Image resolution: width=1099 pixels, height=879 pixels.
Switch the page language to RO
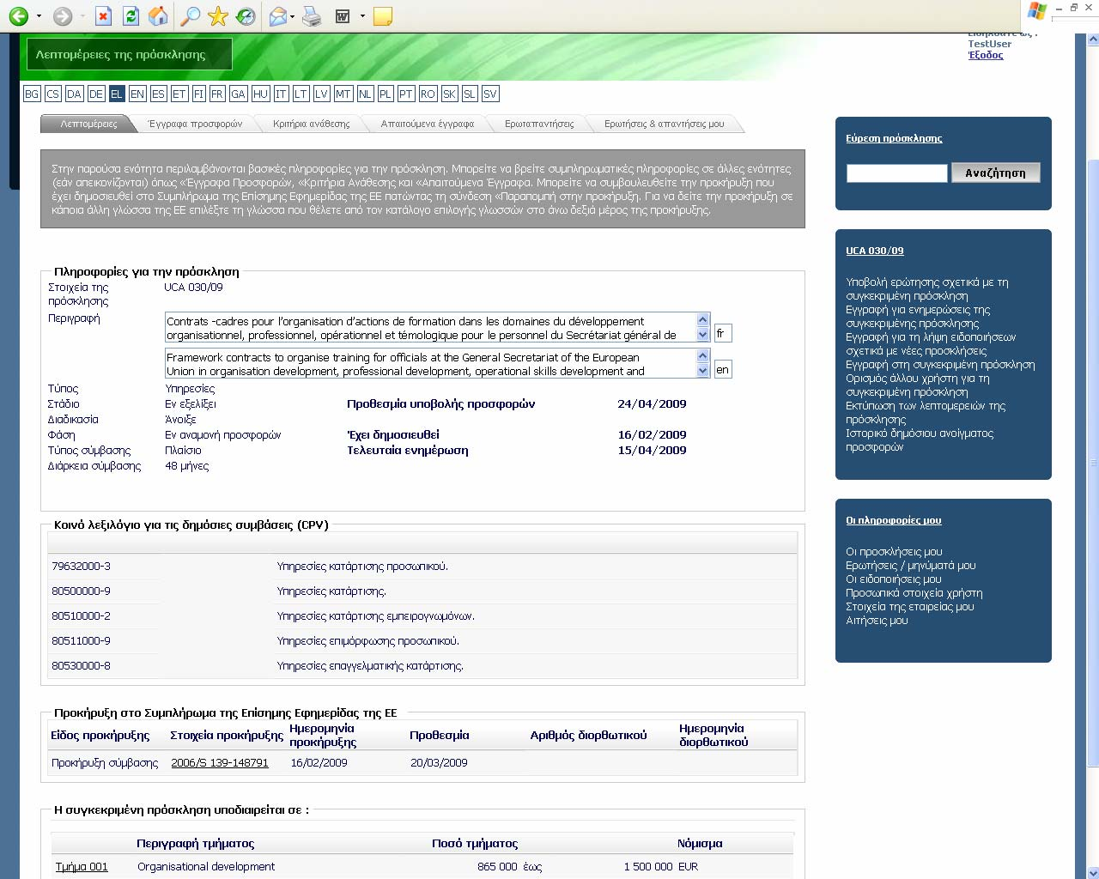428,94
